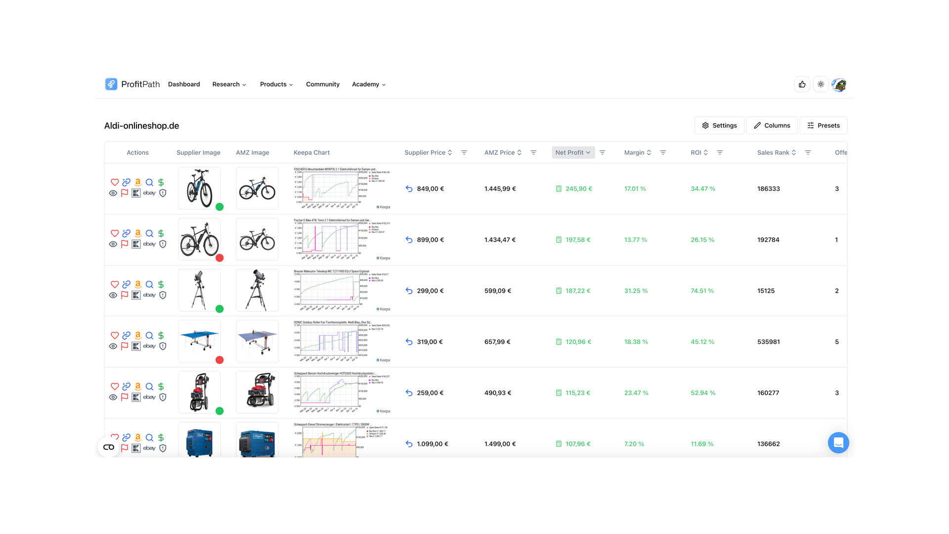Image resolution: width=949 pixels, height=534 pixels.
Task: Open the filter for Supplier Price
Action: [464, 153]
